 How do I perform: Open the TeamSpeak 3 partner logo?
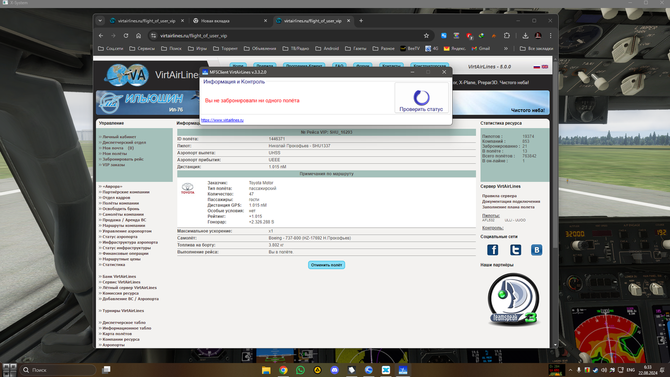[513, 300]
